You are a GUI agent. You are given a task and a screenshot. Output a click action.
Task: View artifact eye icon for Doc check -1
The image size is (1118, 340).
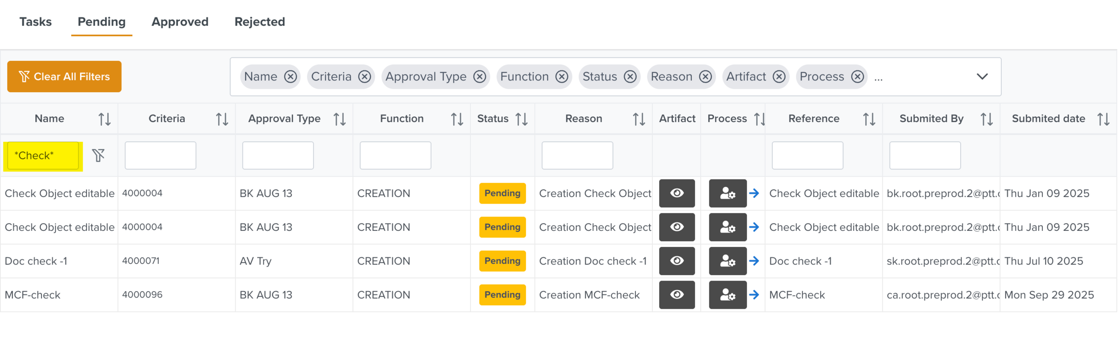677,261
